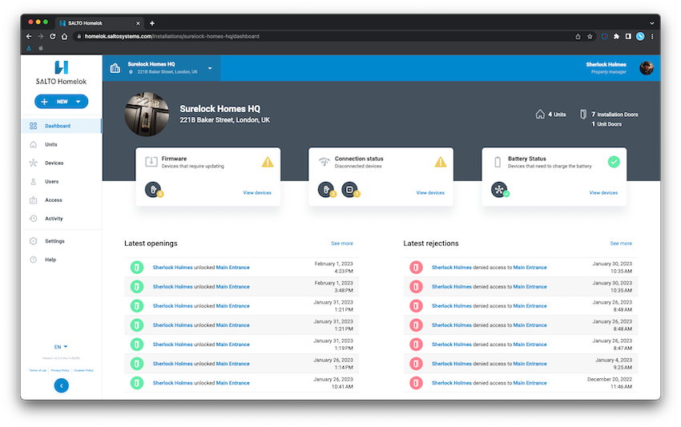Click the house icon next to 4 Units
The width and height of the screenshot is (681, 427).
point(540,115)
